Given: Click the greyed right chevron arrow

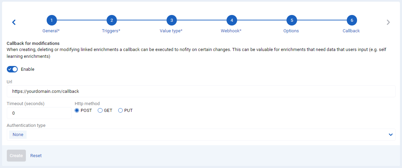Looking at the screenshot, I should click(388, 22).
